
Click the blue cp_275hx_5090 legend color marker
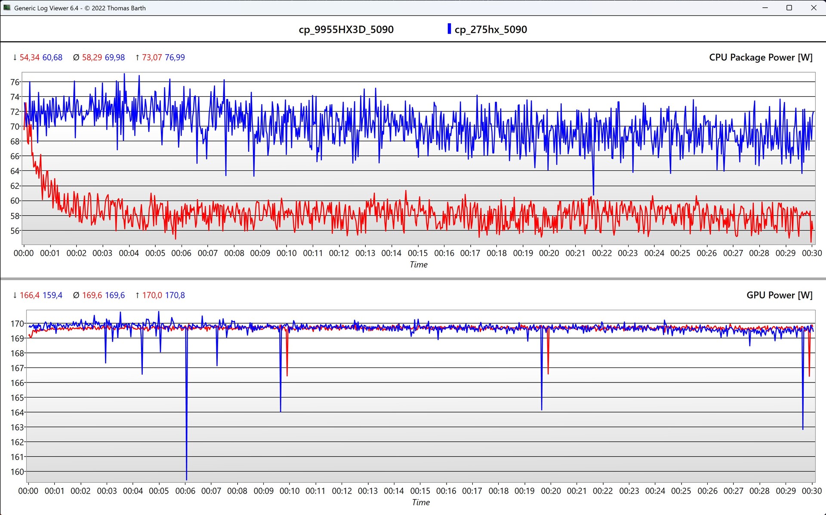point(449,29)
